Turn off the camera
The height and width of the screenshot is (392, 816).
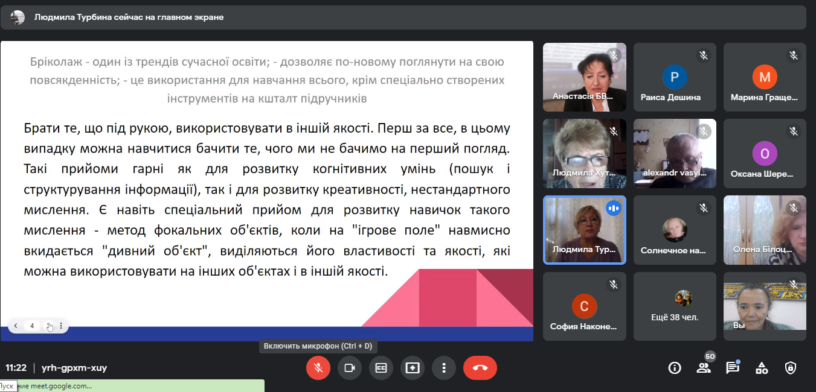[349, 368]
